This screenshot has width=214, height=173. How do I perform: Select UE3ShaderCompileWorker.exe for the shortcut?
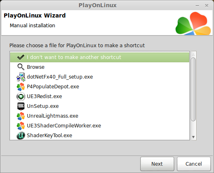click(100, 126)
